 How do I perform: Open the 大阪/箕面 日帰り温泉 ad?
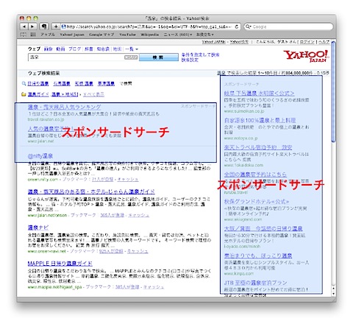(263, 228)
